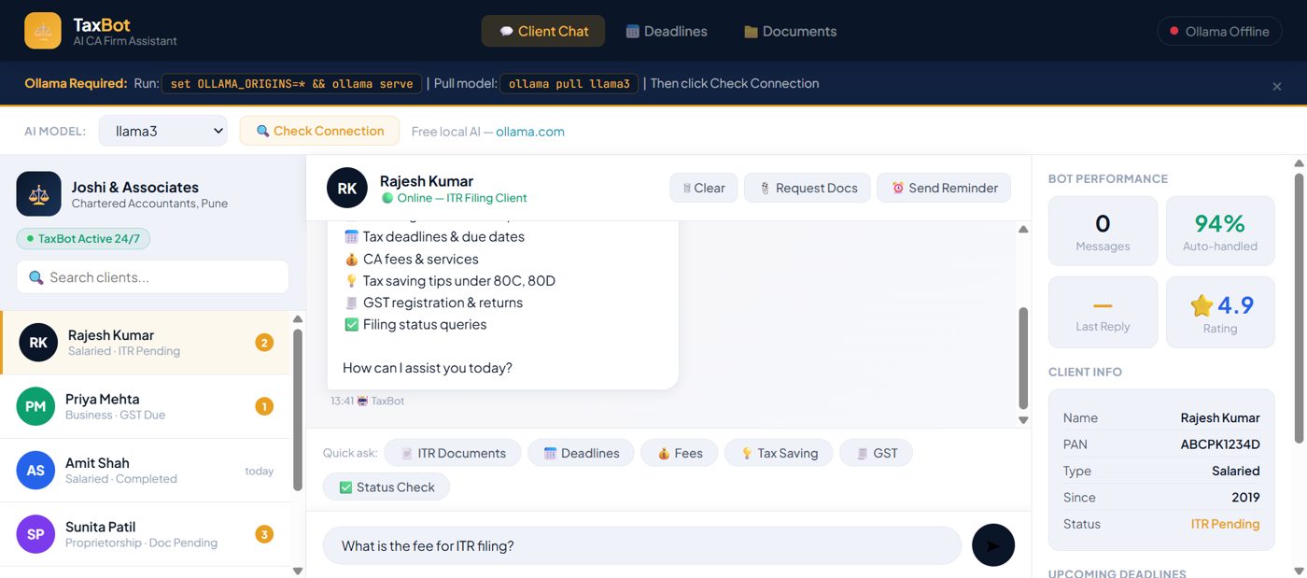Click the RK avatar in the client list
1307x578 pixels.
(x=38, y=343)
